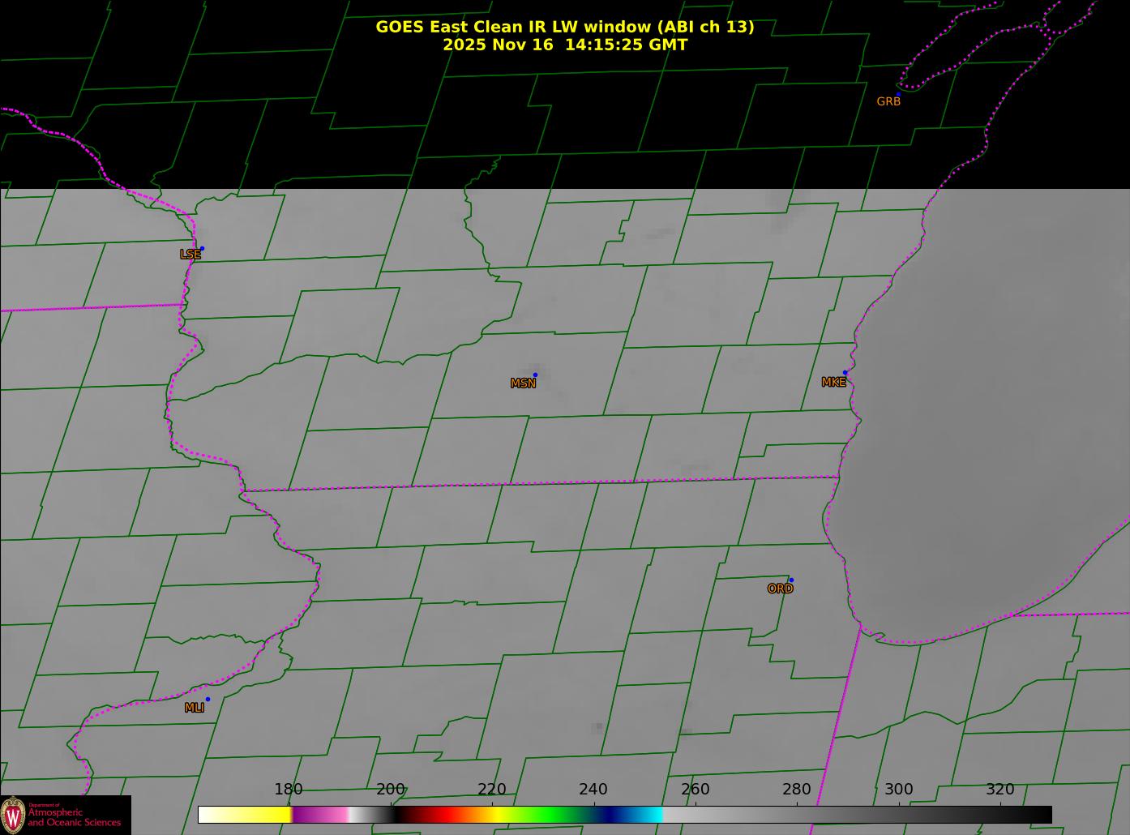Viewport: 1130px width, 835px height.
Task: Click the blue dot marker beside MKE
Action: point(845,373)
